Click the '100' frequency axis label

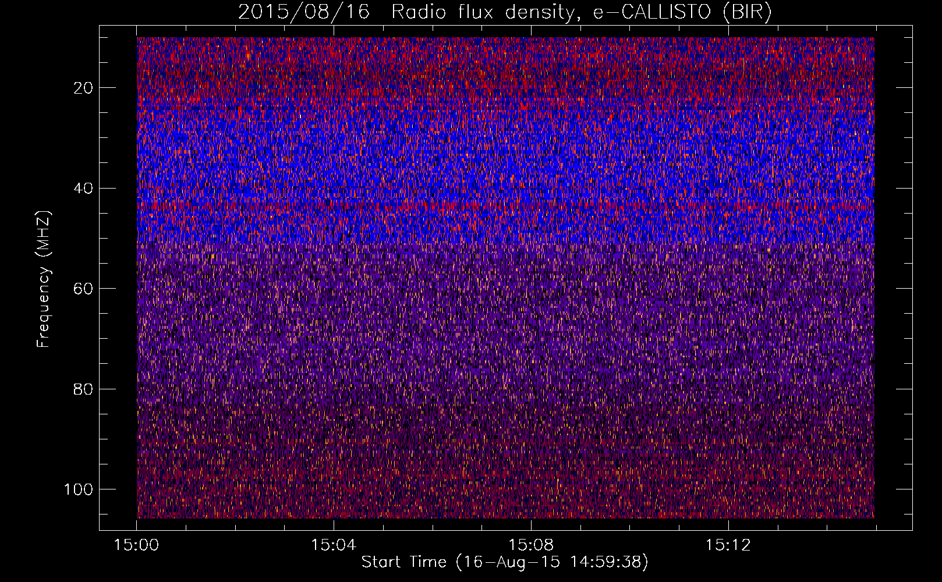pos(79,489)
